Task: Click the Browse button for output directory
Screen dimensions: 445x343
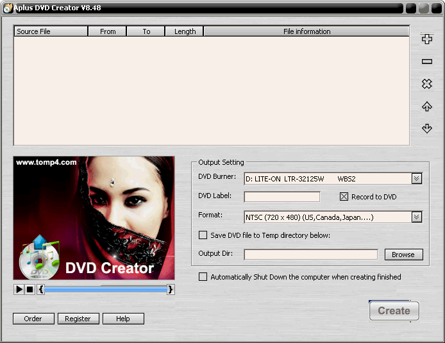Action: (x=403, y=255)
